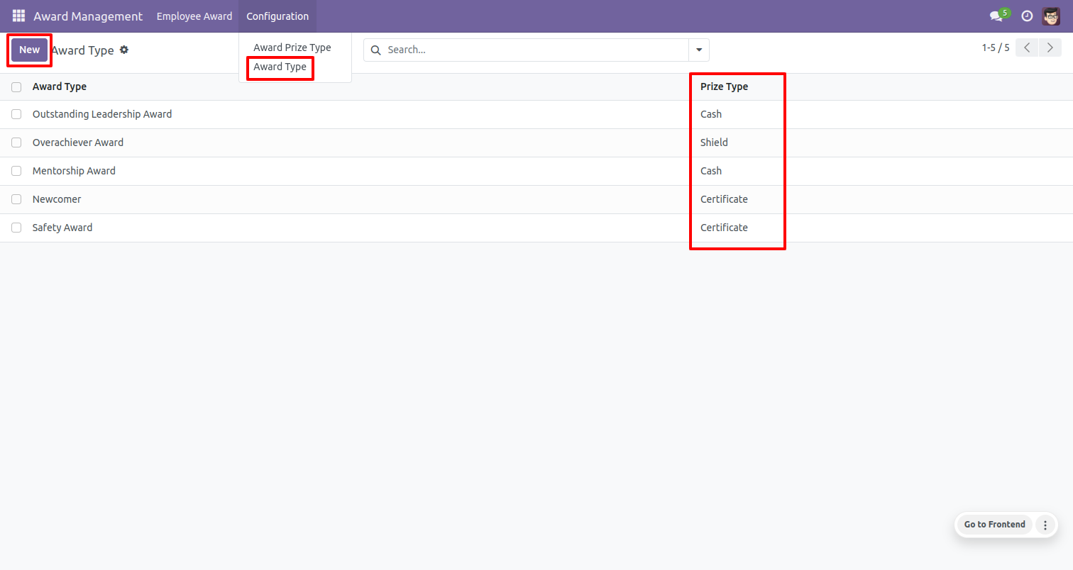Screen dimensions: 1073x570
Task: Open the Newcomer record
Action: coord(57,199)
